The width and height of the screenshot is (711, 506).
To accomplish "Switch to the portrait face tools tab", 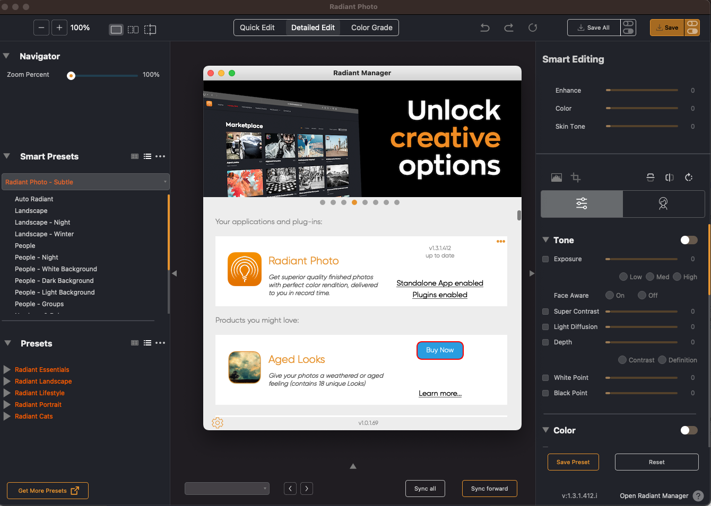I will [663, 204].
